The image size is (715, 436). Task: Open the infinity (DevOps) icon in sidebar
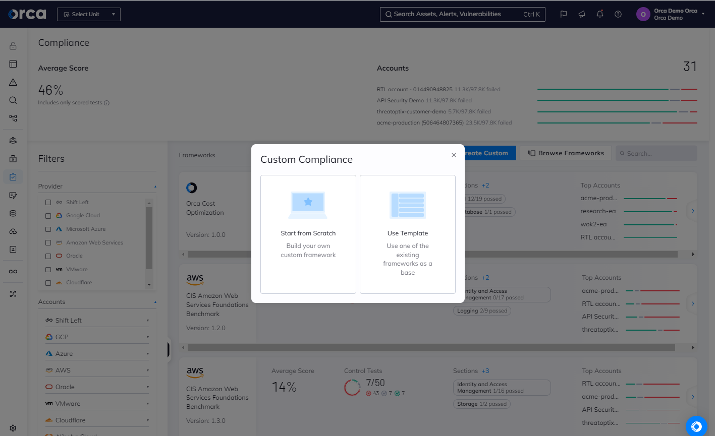click(x=13, y=271)
